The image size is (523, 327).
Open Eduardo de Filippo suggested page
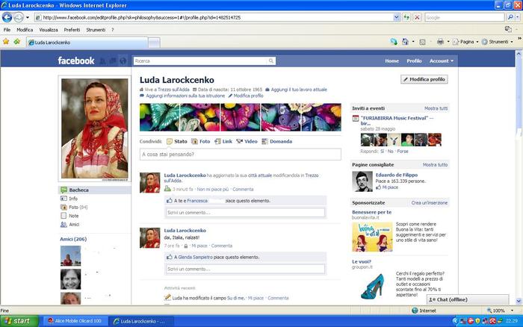point(396,175)
